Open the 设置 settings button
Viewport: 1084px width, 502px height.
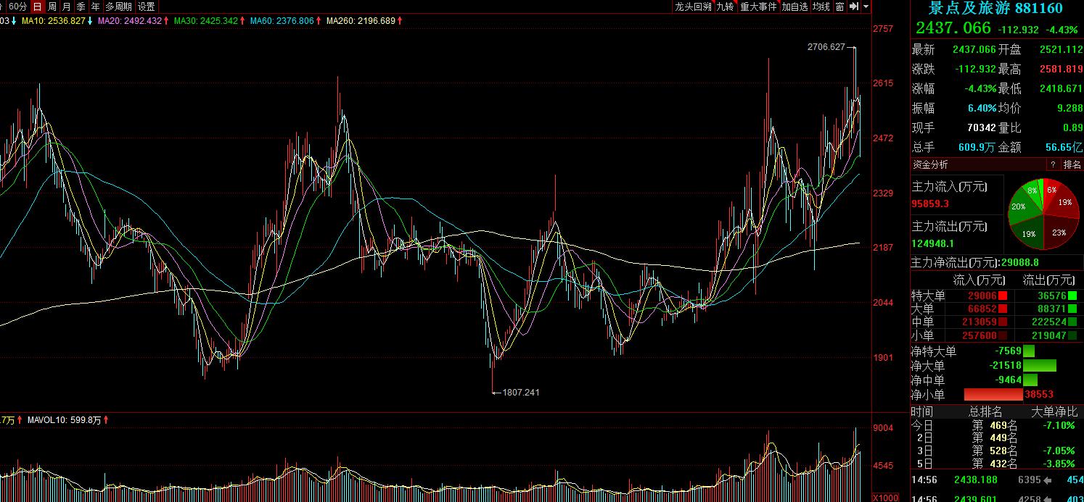[x=146, y=7]
